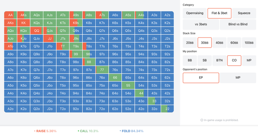Set stack size to 20BB

190,43
